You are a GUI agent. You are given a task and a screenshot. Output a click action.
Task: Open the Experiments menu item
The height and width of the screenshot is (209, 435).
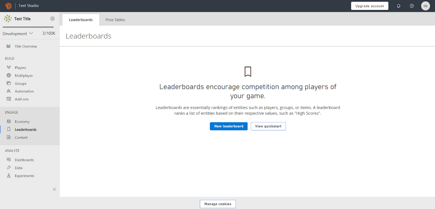(x=25, y=175)
